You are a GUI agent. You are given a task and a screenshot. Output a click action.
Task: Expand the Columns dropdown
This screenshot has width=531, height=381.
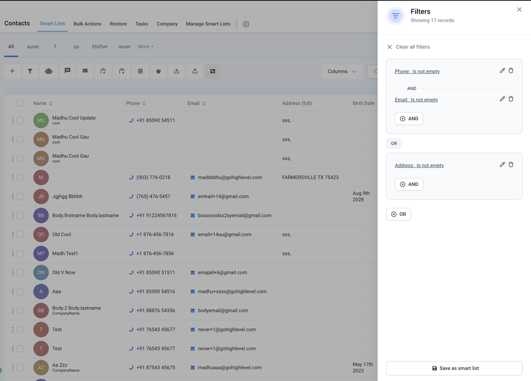342,72
